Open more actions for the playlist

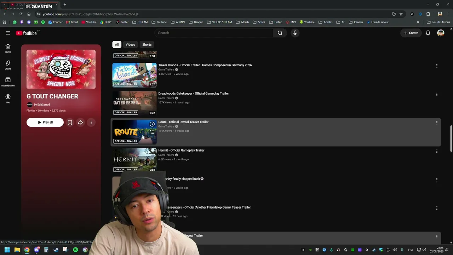pyautogui.click(x=91, y=123)
